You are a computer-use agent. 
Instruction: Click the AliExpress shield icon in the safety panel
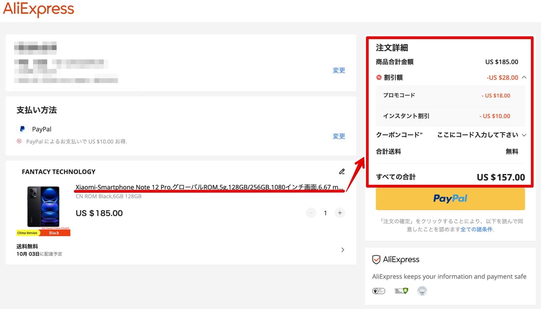point(376,260)
